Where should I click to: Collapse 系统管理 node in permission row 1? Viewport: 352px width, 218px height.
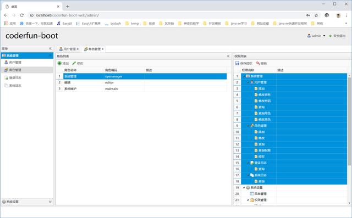point(244,76)
